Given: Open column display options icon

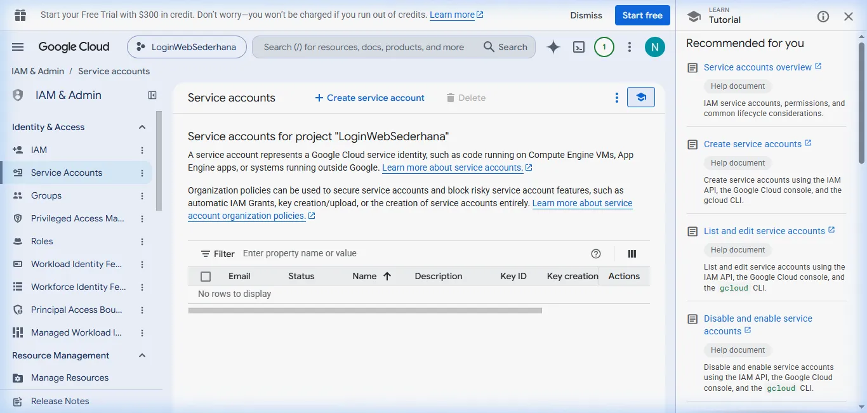Looking at the screenshot, I should [x=632, y=254].
